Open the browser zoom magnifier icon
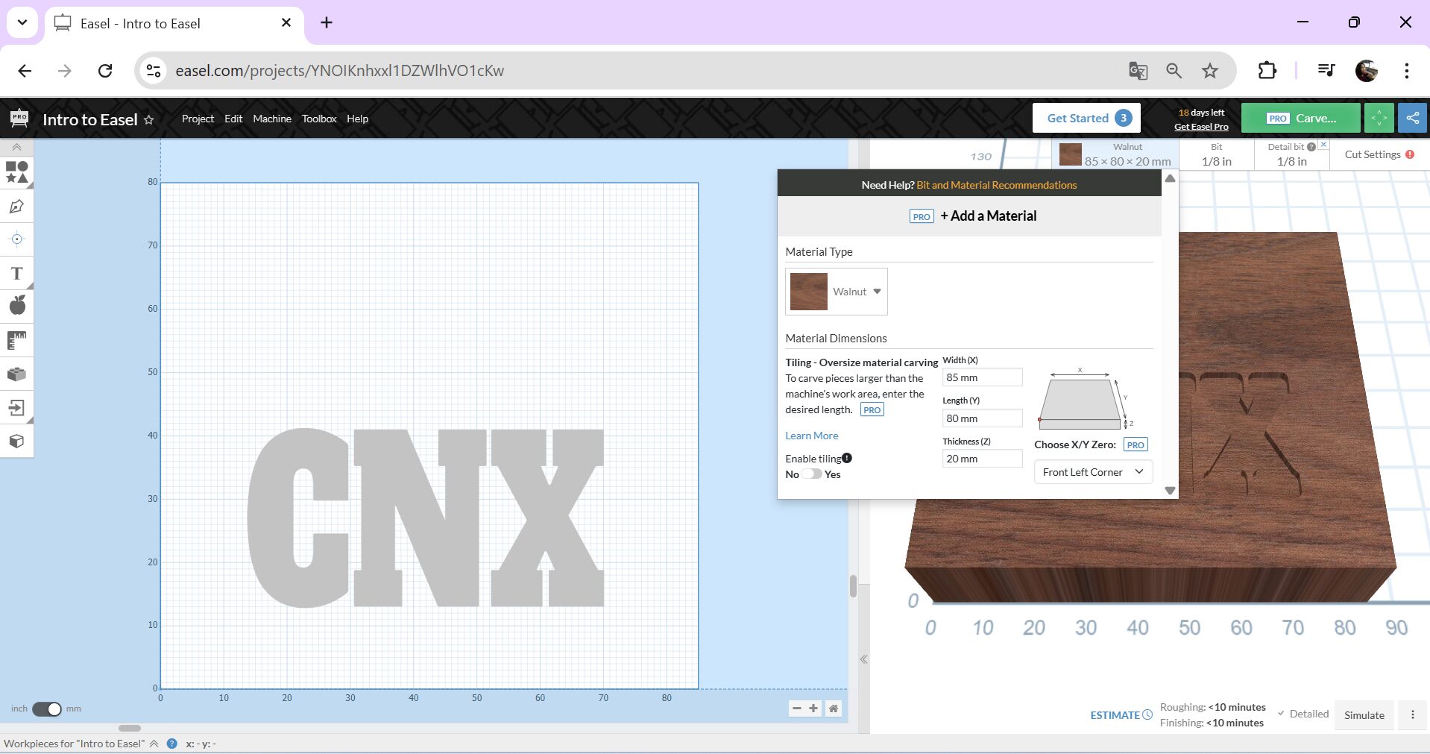Image resolution: width=1430 pixels, height=754 pixels. [1174, 71]
